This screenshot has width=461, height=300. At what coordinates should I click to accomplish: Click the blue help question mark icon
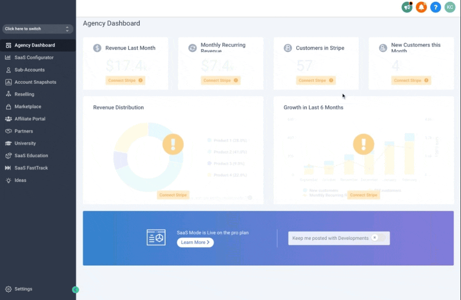click(x=435, y=7)
